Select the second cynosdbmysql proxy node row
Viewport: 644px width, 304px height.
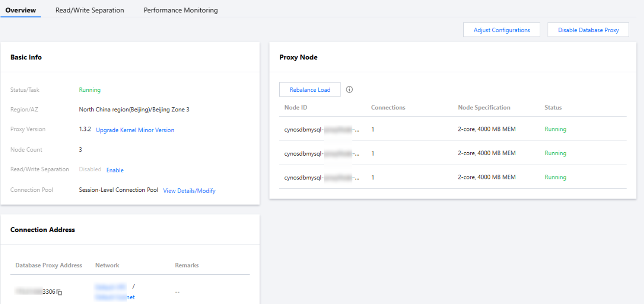pos(322,153)
